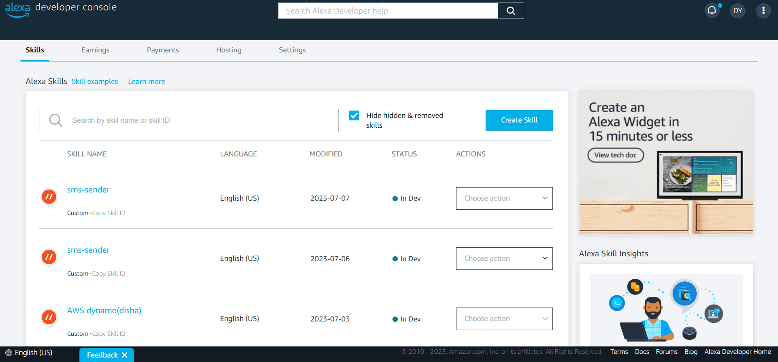This screenshot has width=778, height=362.
Task: Open the DY user profile avatar
Action: coord(737,11)
